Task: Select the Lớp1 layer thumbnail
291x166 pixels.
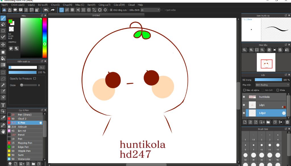Action: pos(252,105)
